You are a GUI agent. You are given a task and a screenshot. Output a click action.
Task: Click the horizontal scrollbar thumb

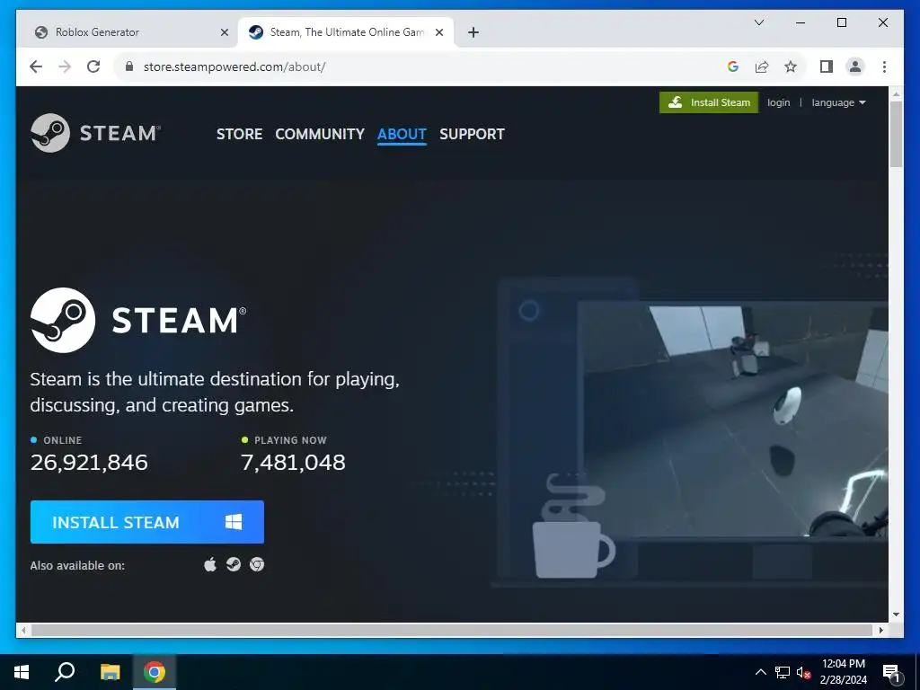pyautogui.click(x=454, y=630)
